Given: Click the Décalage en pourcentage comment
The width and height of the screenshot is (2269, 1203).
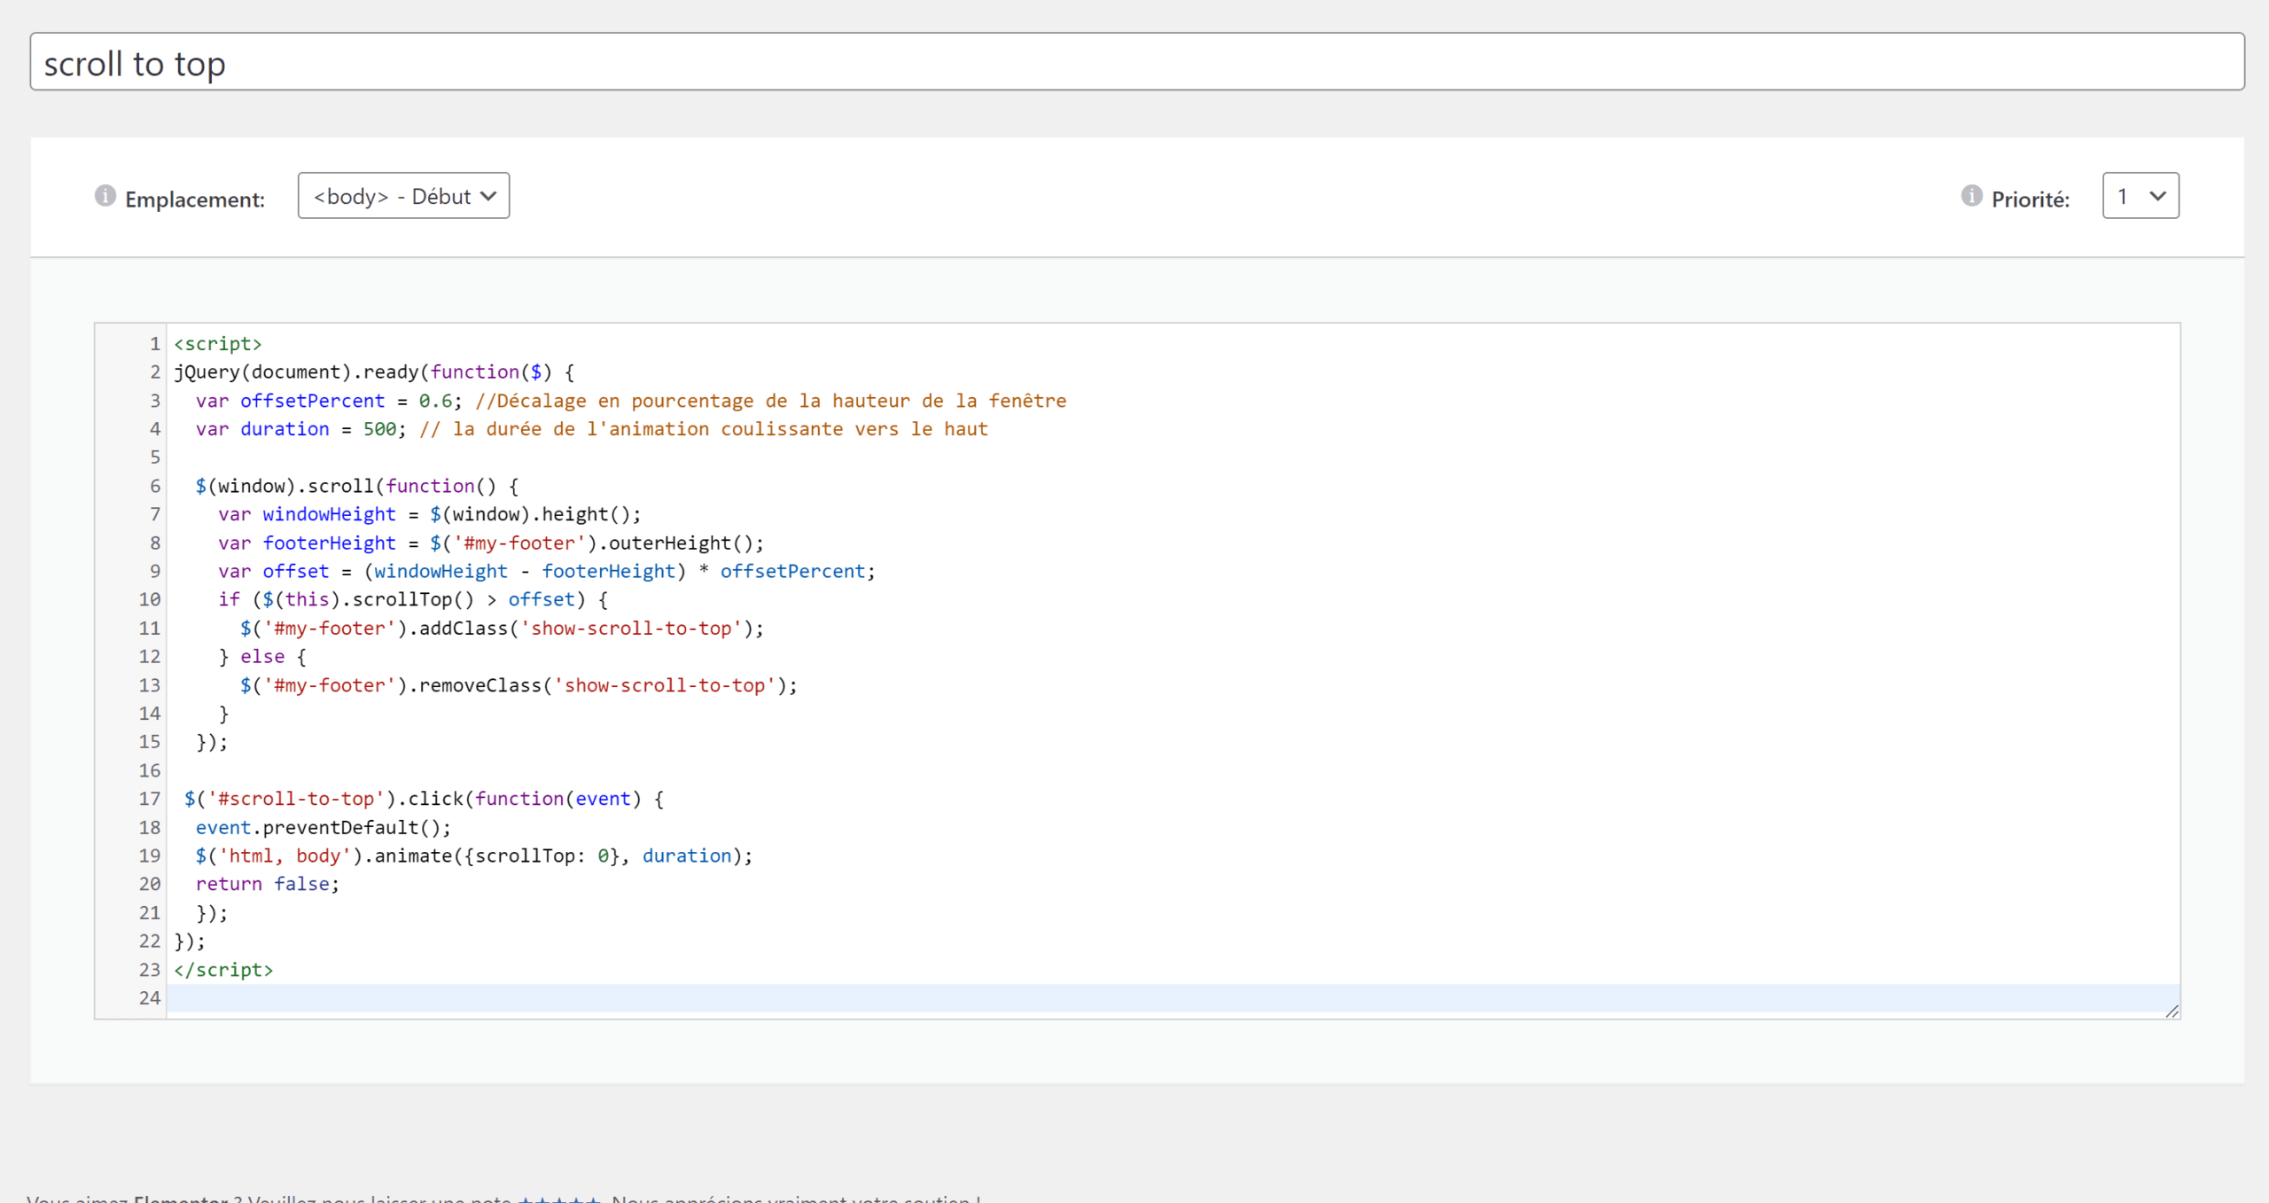Looking at the screenshot, I should click(771, 401).
